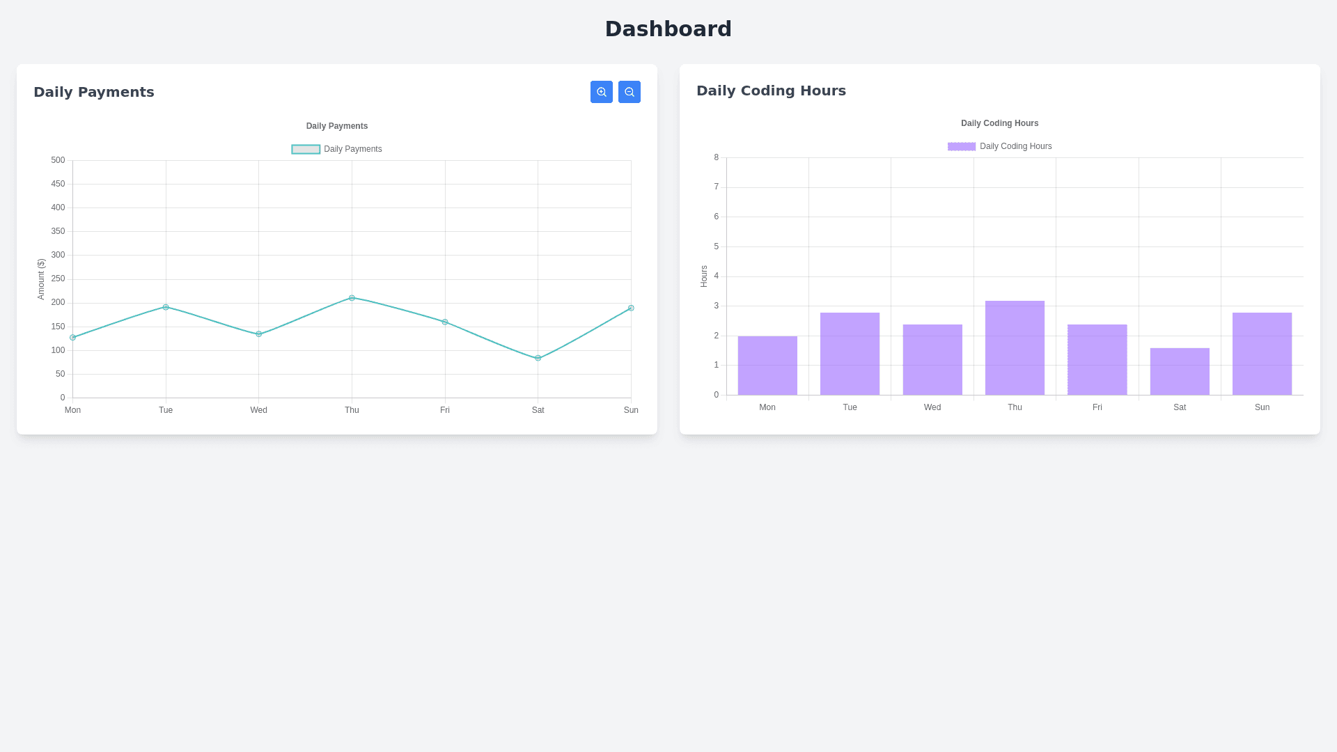This screenshot has height=752, width=1337.
Task: Click the Friday data point on the payments line
Action: 445,322
